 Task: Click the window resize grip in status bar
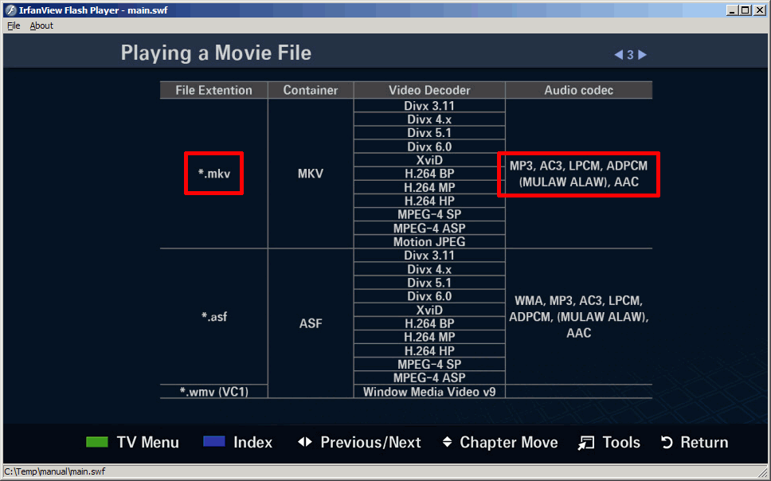tap(762, 472)
